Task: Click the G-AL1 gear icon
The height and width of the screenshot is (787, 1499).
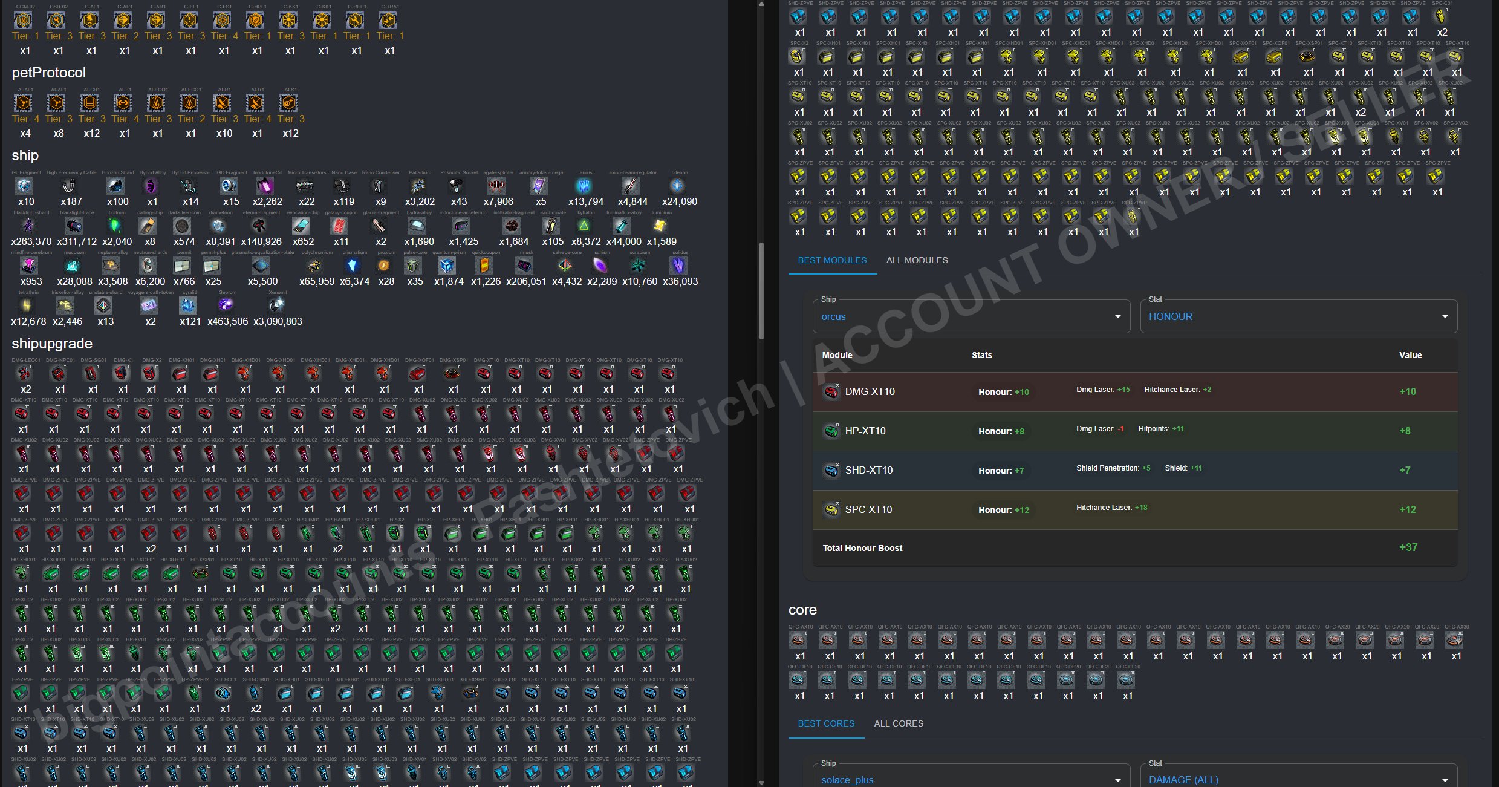Action: coord(89,21)
